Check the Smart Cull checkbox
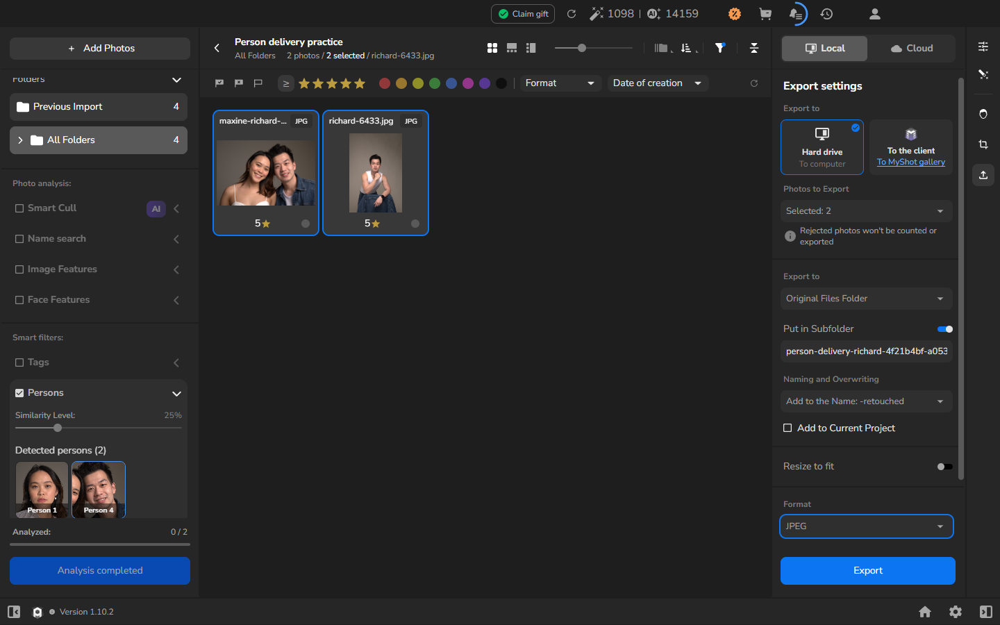The image size is (1000, 625). coord(19,208)
